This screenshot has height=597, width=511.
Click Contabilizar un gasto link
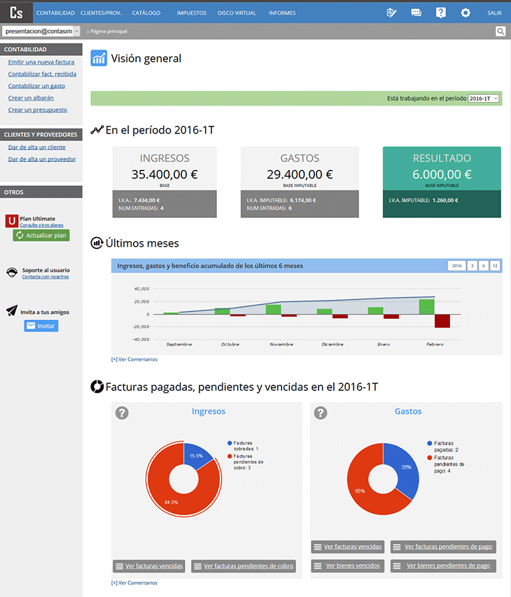pyautogui.click(x=36, y=86)
